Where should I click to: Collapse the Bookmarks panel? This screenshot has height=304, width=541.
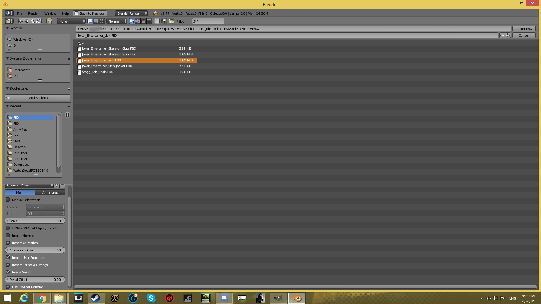pyautogui.click(x=7, y=89)
